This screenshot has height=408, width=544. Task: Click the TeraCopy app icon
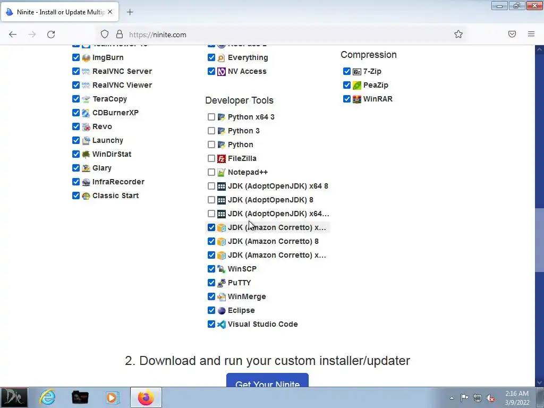[x=86, y=99]
